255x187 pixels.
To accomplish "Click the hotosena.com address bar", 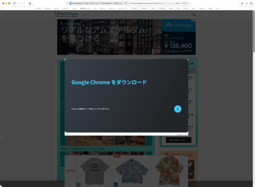I will [156, 3].
